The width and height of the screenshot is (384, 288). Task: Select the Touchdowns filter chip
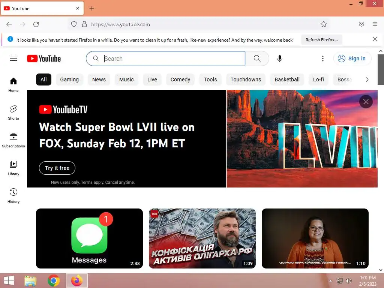click(x=246, y=79)
